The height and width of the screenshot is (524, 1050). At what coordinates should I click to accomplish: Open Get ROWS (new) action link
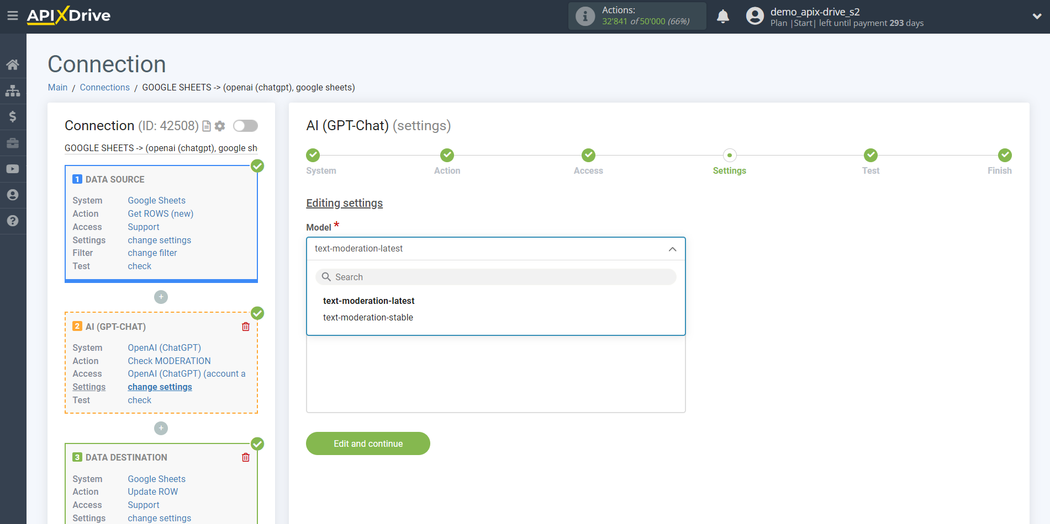coord(160,213)
